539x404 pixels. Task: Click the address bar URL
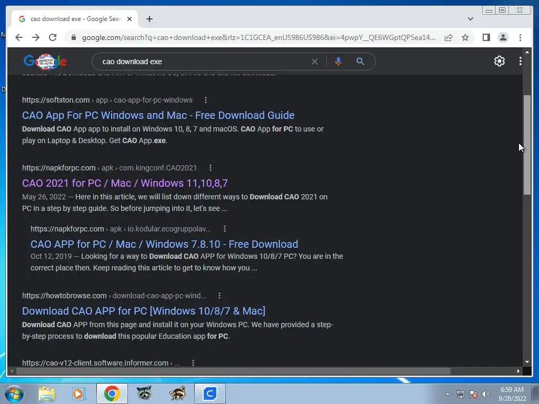(x=258, y=37)
